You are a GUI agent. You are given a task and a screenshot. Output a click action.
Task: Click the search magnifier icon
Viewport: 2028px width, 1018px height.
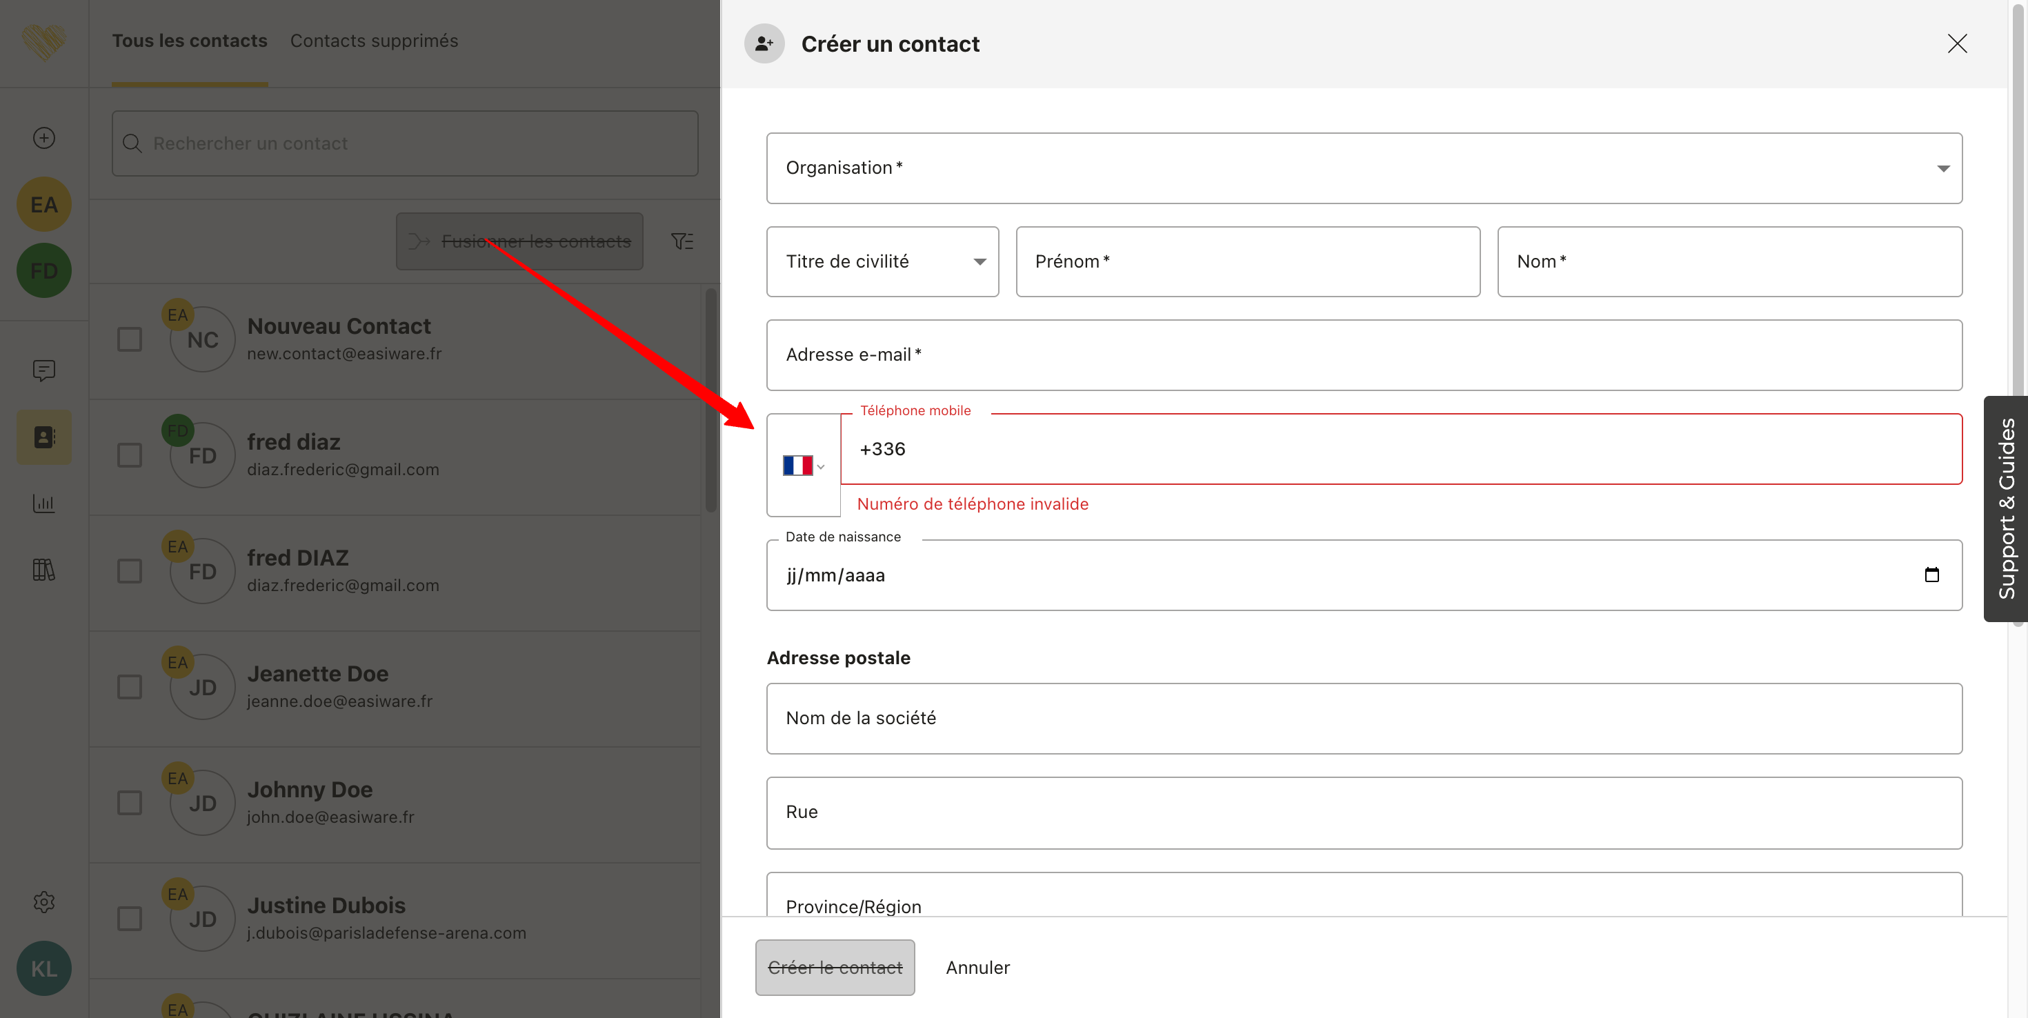132,143
